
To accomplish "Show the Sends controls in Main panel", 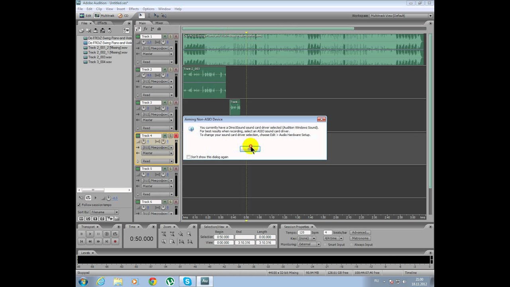I will coord(153,29).
